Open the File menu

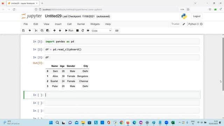point(26,24)
